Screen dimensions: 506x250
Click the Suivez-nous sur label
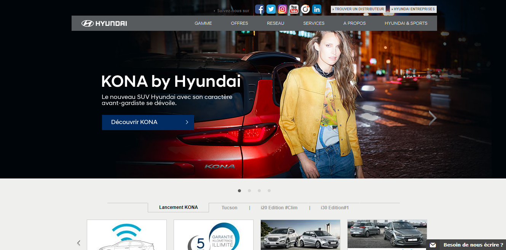click(x=233, y=11)
